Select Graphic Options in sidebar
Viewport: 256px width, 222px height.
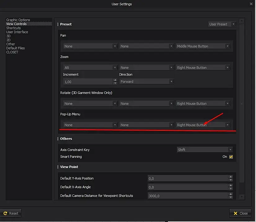point(18,20)
